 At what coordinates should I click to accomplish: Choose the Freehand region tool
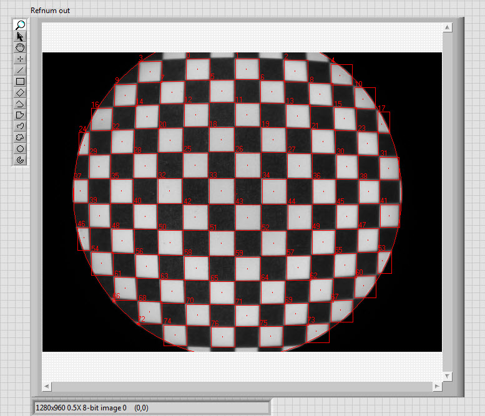pyautogui.click(x=20, y=138)
